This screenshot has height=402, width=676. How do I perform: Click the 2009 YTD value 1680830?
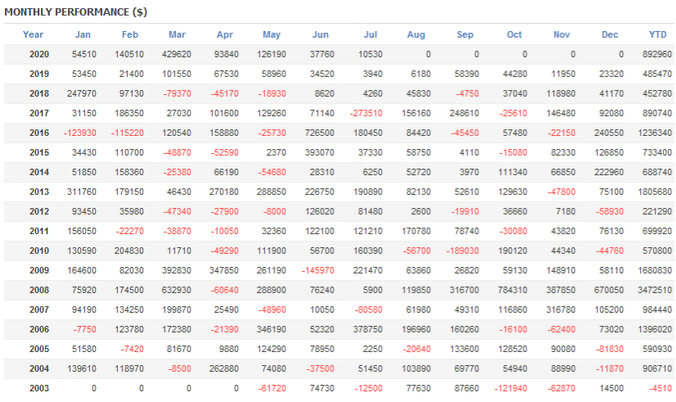(655, 270)
